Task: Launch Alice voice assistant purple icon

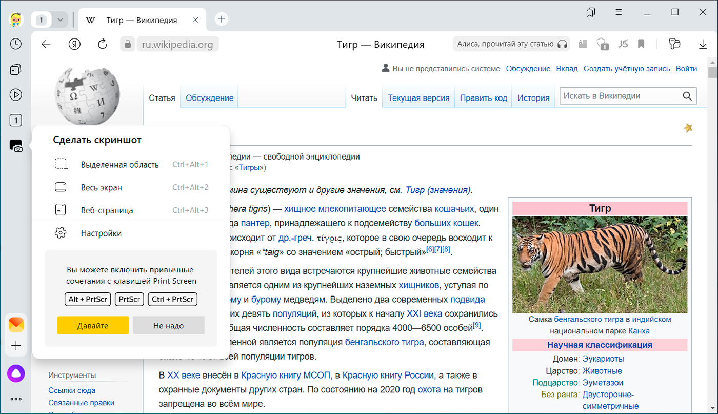Action: pos(16,373)
